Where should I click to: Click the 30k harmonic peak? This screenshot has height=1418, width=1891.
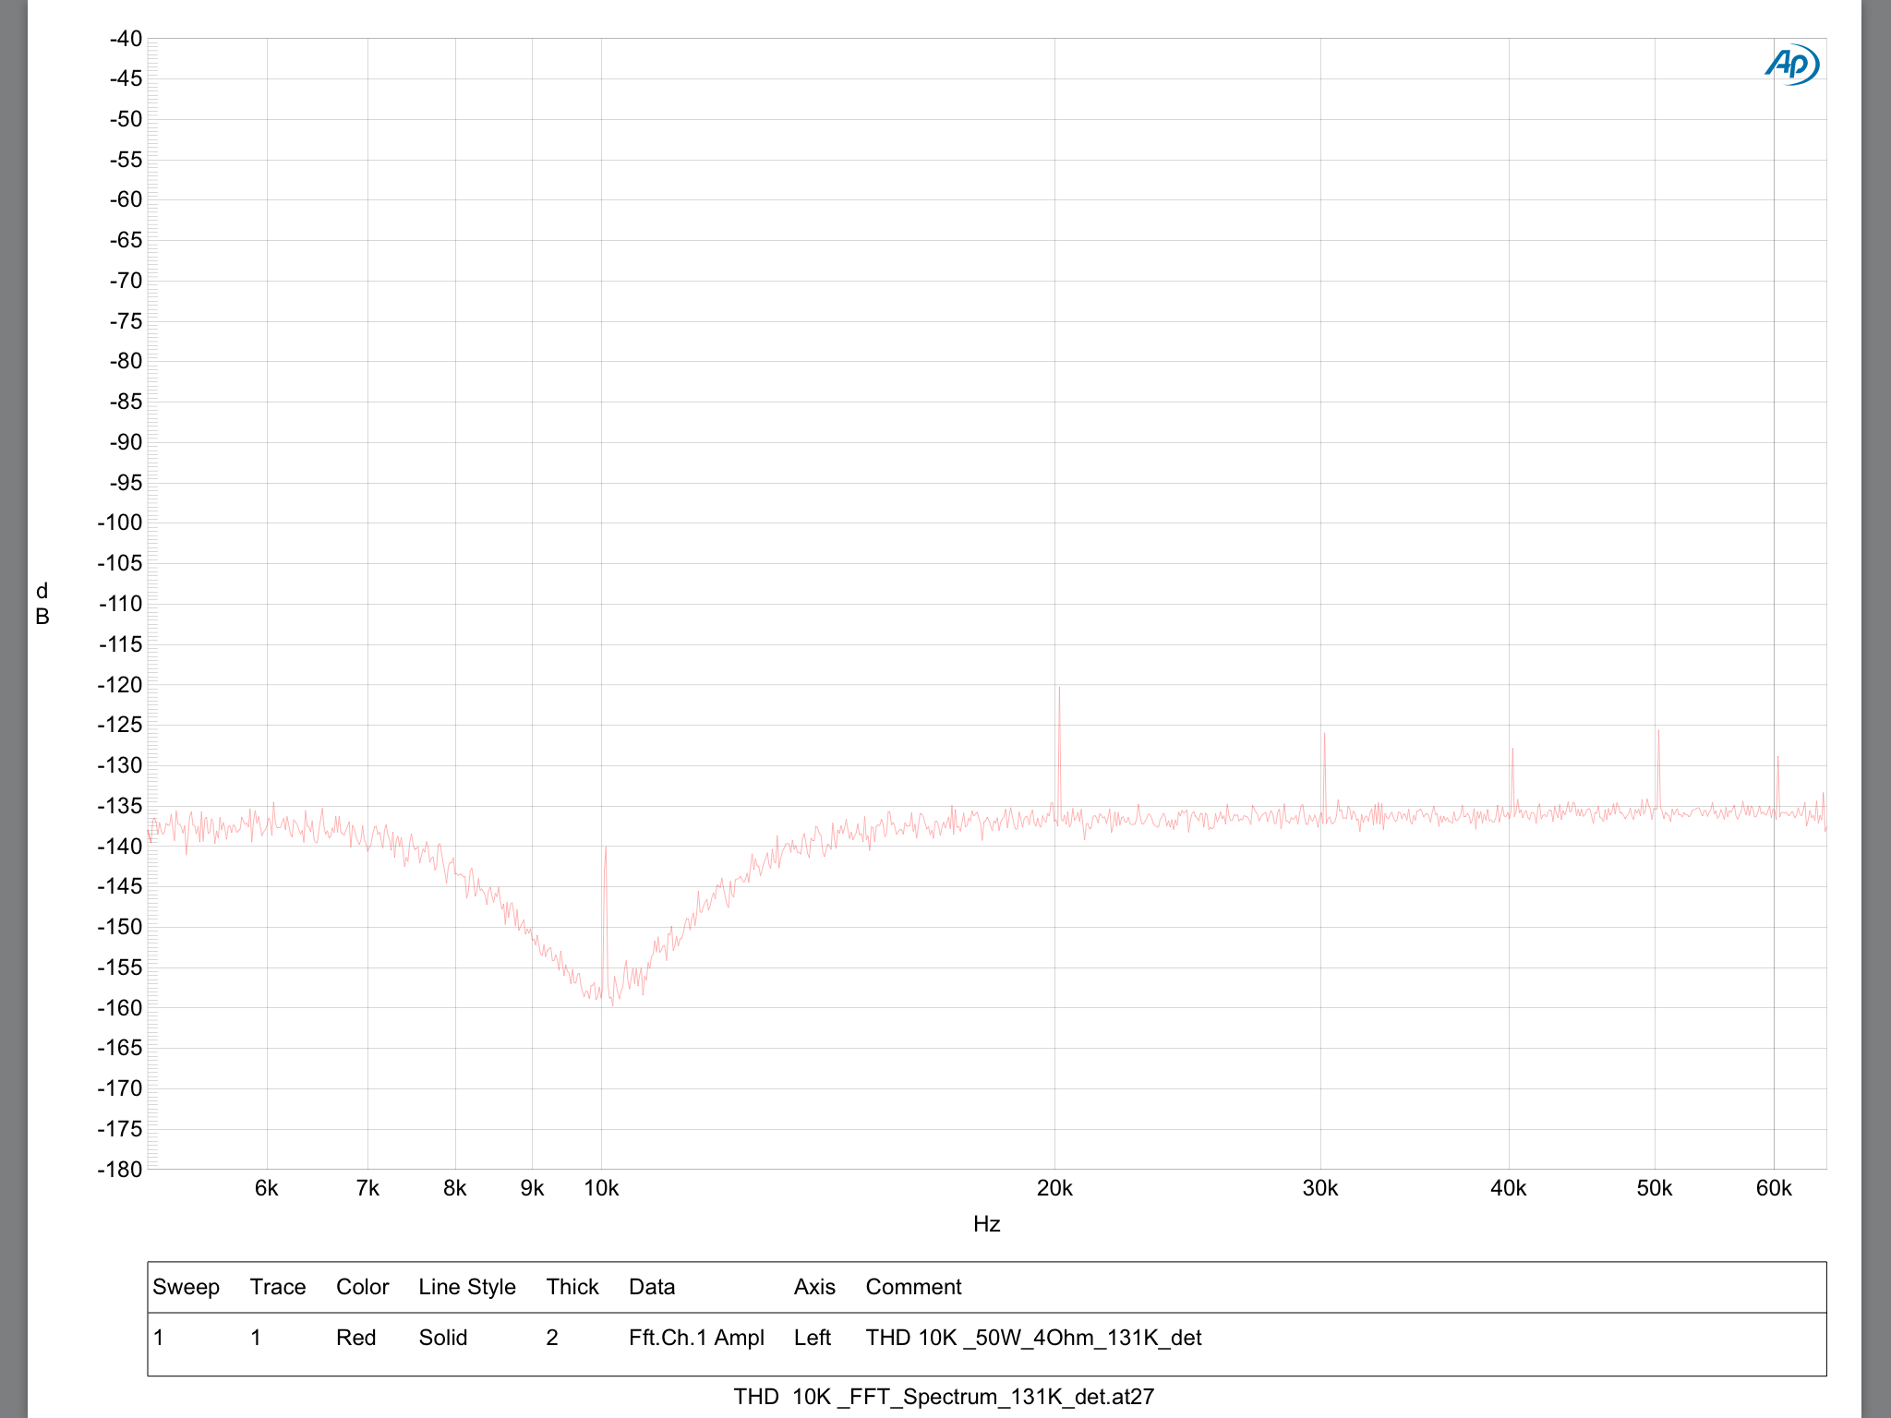(1324, 739)
